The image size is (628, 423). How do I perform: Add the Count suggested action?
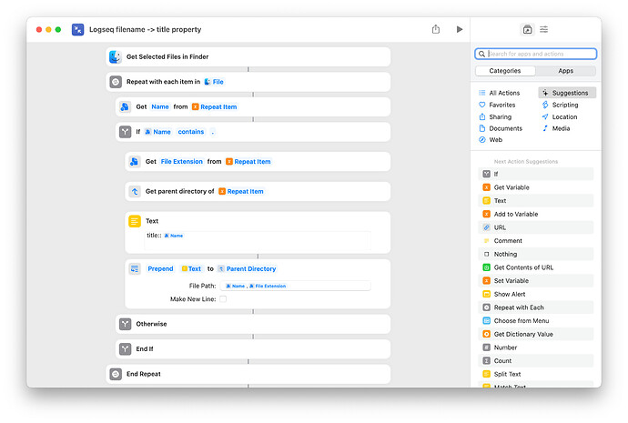[536, 361]
